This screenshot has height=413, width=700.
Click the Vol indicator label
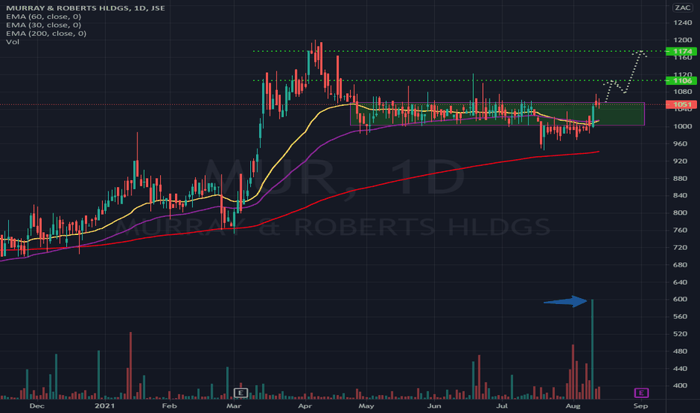tap(13, 42)
